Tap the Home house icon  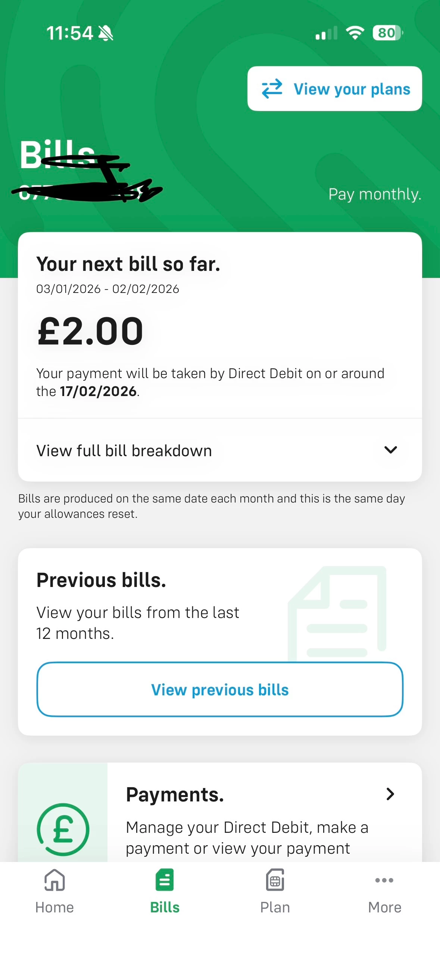point(54,880)
